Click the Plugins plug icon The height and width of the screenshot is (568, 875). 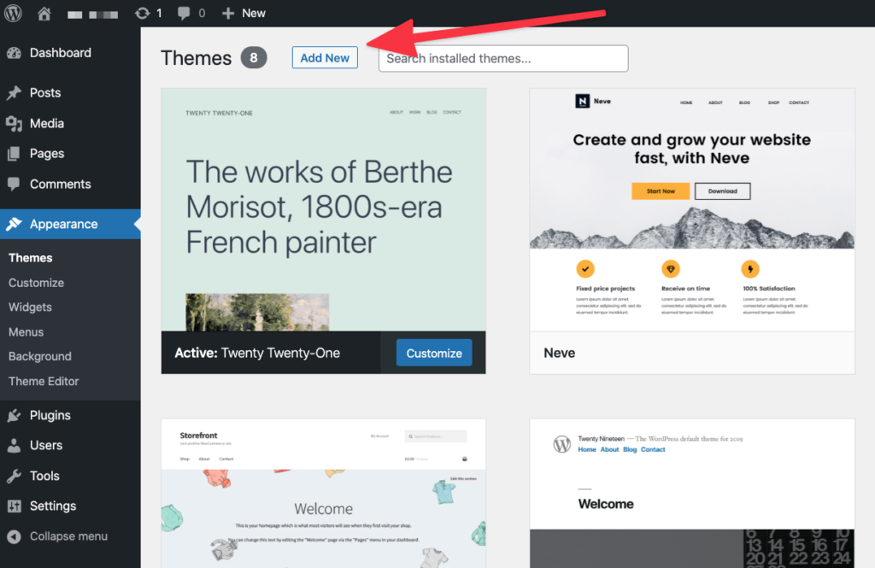14,415
